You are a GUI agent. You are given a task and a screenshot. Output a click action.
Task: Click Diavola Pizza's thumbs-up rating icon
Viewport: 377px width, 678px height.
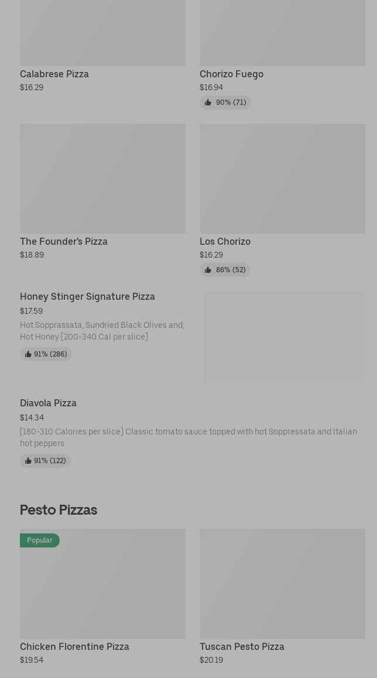[28, 461]
